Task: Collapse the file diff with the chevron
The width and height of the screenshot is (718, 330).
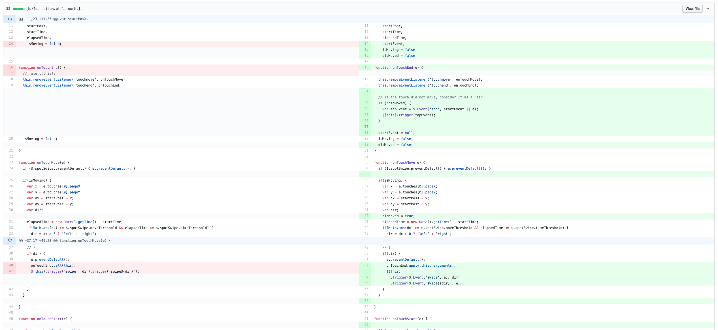Action: pyautogui.click(x=708, y=9)
